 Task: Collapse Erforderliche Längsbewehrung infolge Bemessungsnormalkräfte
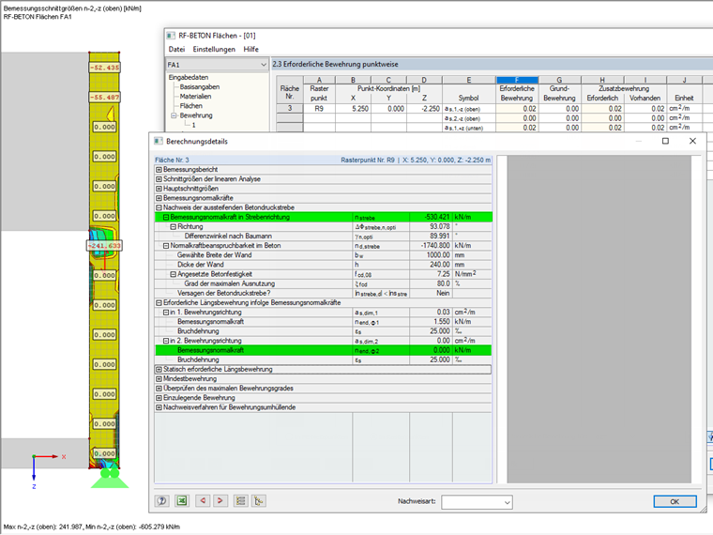pyautogui.click(x=159, y=302)
